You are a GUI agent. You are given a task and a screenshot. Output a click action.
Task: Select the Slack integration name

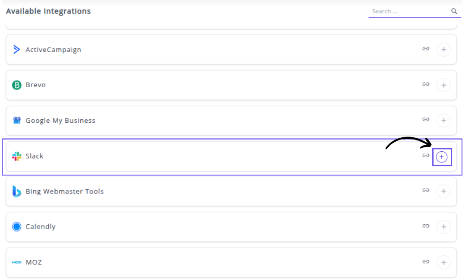[x=35, y=156]
